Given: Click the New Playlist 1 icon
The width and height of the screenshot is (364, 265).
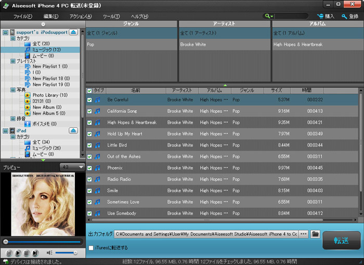Looking at the screenshot, I should [28, 67].
